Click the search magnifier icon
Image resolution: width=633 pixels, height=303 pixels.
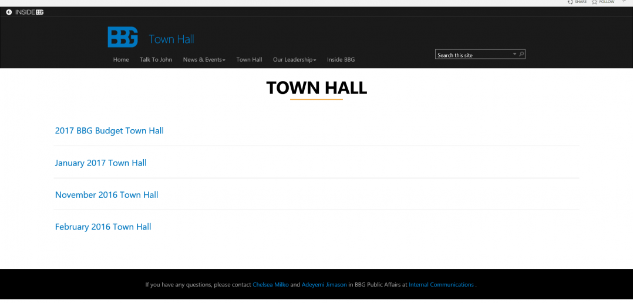click(521, 54)
